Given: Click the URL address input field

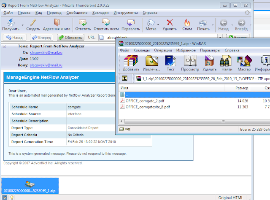Looking at the screenshot, I should [x=158, y=38].
